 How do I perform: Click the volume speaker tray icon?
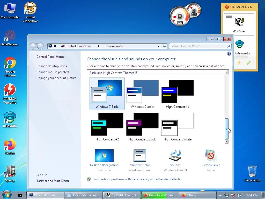tap(239, 195)
